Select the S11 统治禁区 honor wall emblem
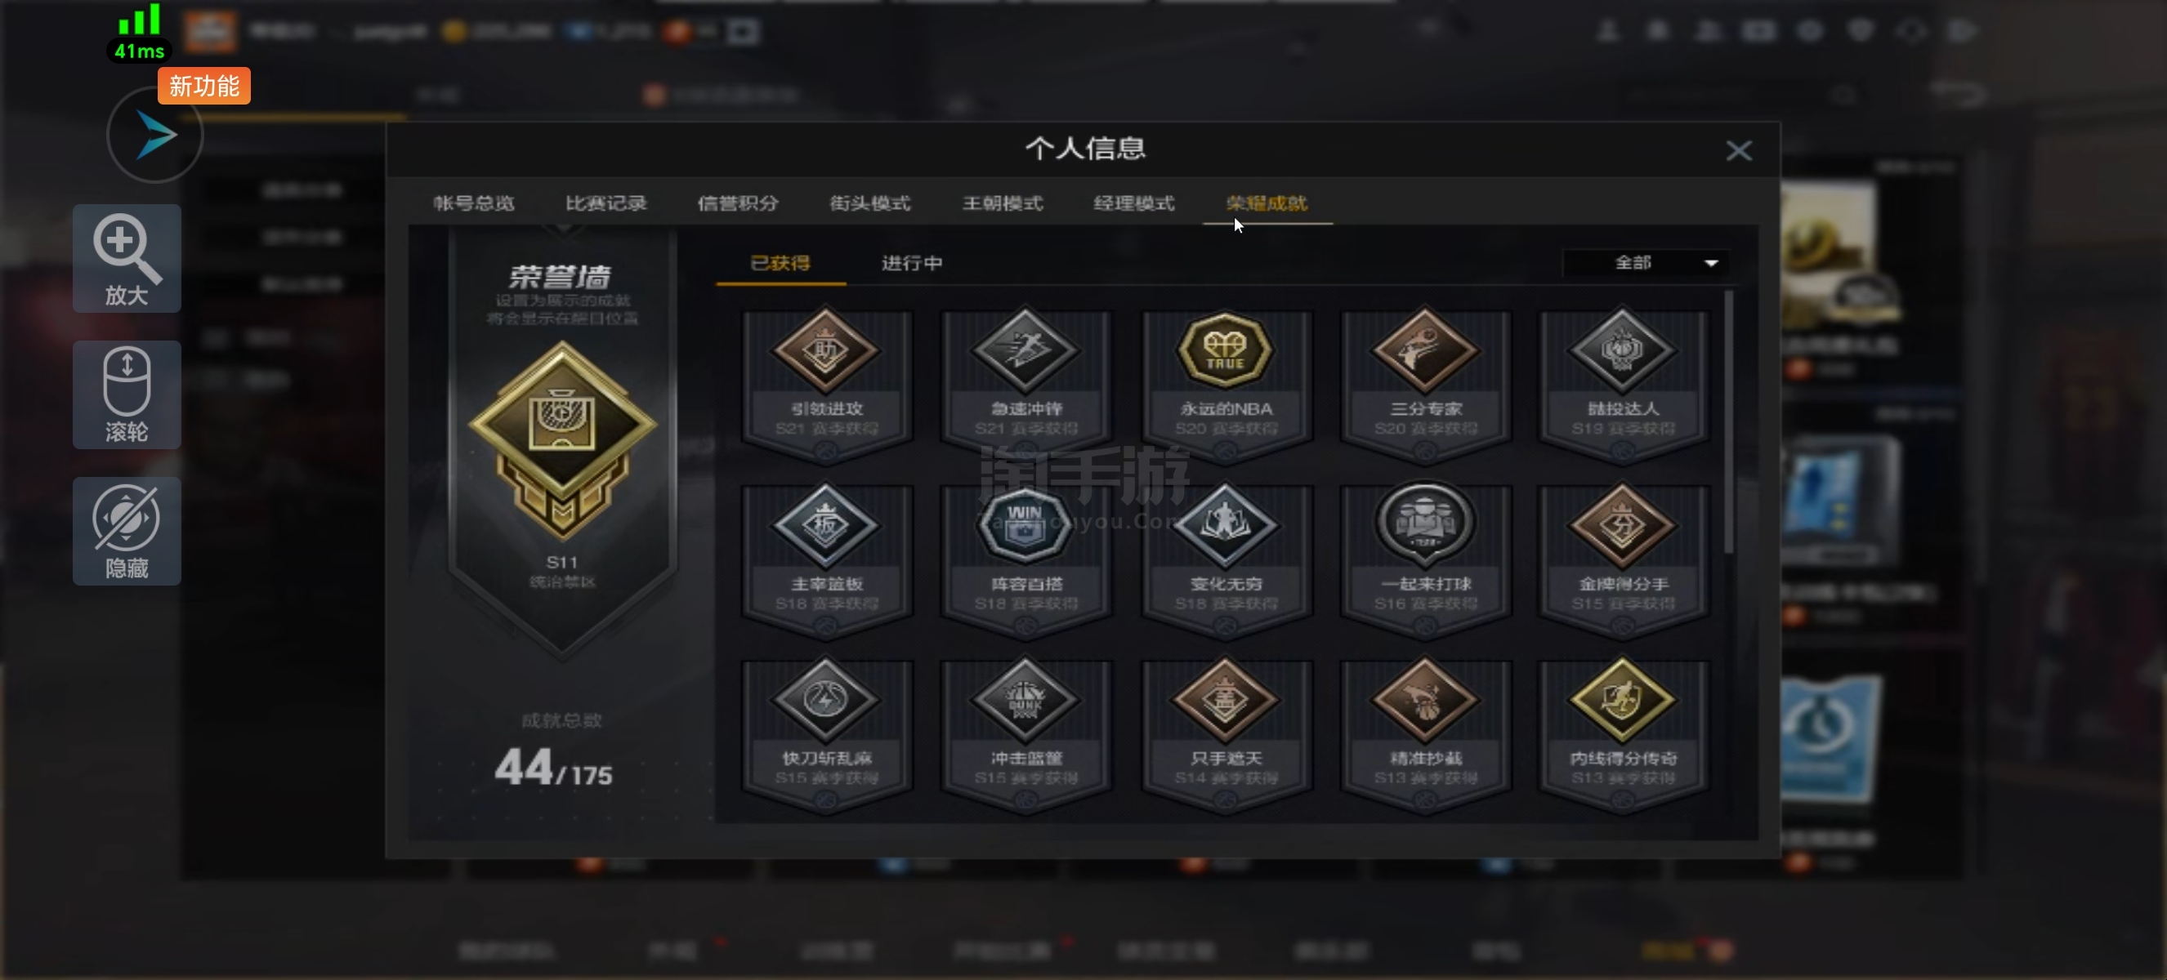 pyautogui.click(x=562, y=441)
